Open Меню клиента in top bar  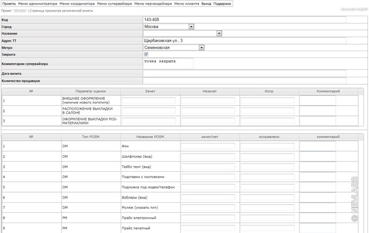186,3
